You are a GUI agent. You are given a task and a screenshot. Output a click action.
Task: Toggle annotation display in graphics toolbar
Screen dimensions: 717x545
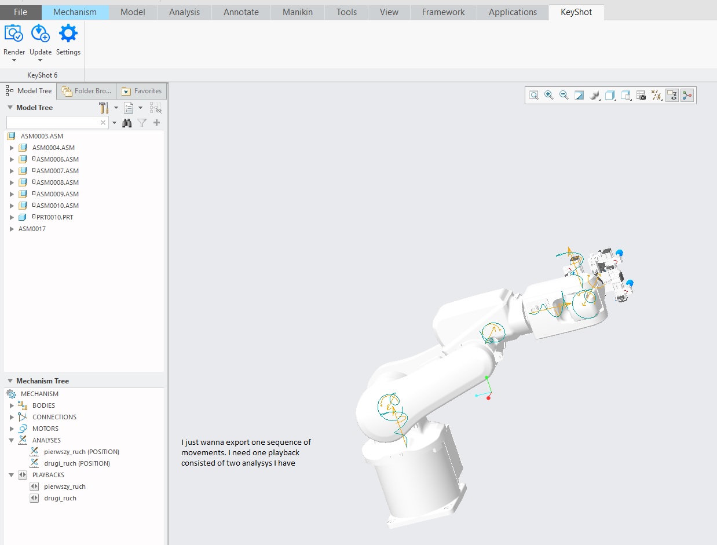click(x=672, y=95)
